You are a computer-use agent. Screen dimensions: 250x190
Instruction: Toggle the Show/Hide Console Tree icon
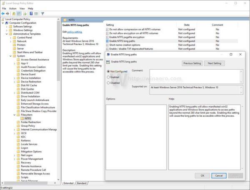point(19,14)
